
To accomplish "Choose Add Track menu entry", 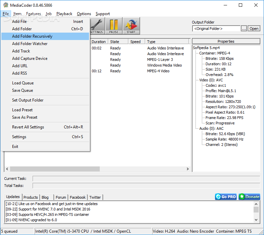I will point(45,51).
